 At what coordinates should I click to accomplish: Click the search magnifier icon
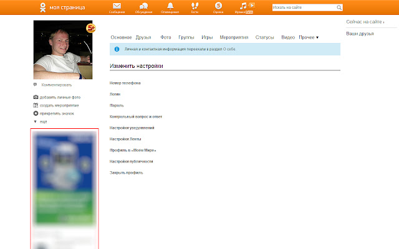click(x=339, y=7)
